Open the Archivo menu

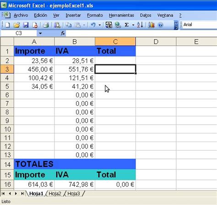(x=21, y=16)
